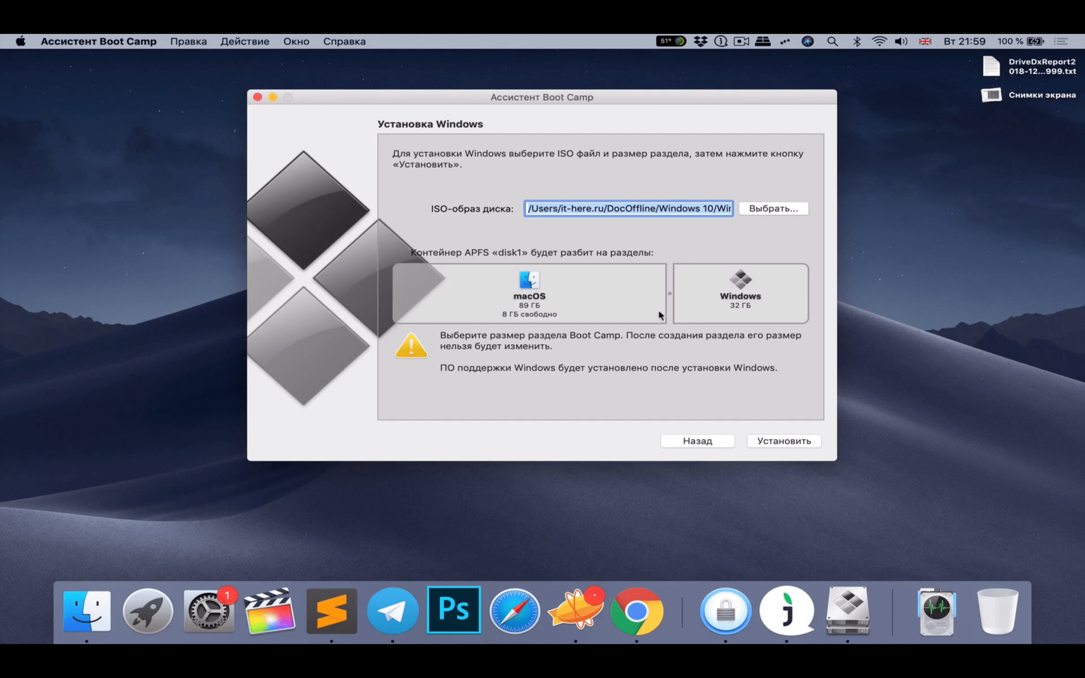Open Siri from the menu bar
This screenshot has width=1085, height=678.
click(x=807, y=41)
